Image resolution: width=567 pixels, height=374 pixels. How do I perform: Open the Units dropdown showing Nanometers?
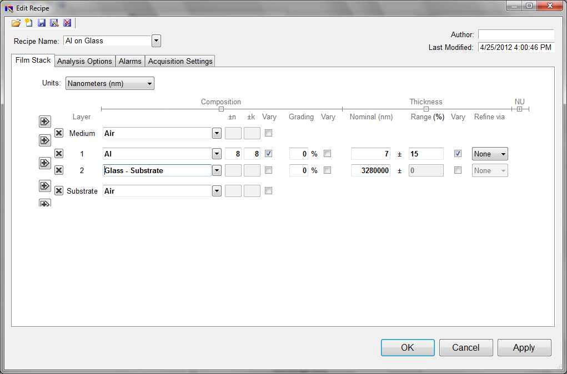click(110, 83)
